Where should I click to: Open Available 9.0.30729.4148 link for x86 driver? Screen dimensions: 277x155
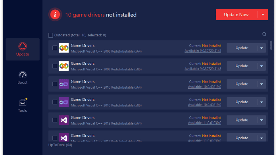(203, 69)
